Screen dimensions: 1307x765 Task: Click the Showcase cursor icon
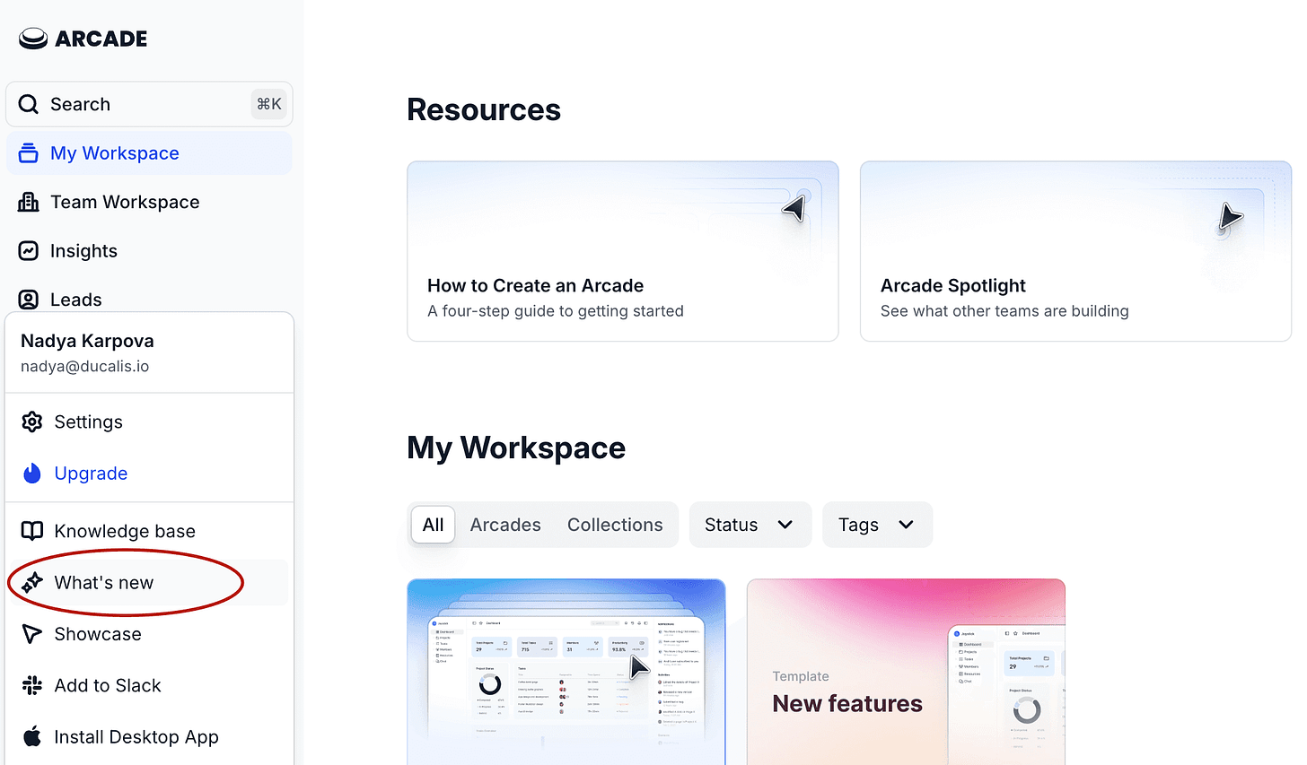[x=32, y=634]
